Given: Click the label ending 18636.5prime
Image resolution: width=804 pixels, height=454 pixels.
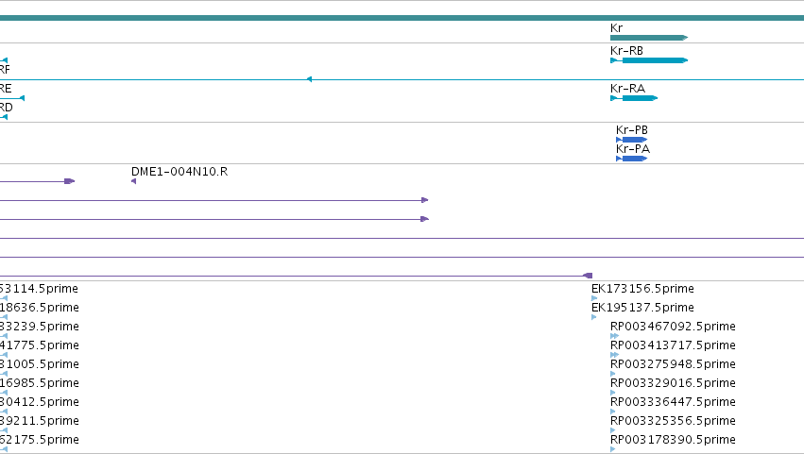Looking at the screenshot, I should pyautogui.click(x=40, y=308).
